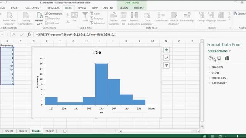Select the Series Options bar chart icon

(227, 58)
